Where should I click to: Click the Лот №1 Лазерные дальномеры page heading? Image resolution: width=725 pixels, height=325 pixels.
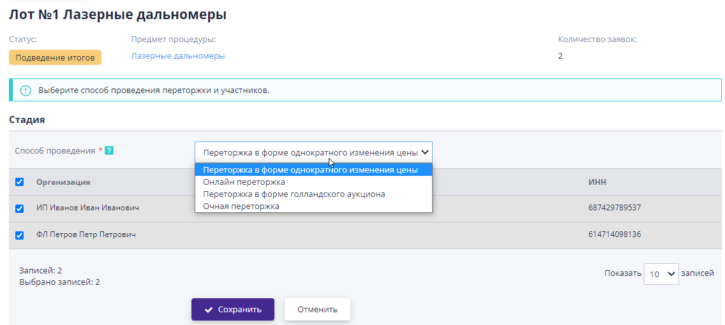[x=117, y=15]
